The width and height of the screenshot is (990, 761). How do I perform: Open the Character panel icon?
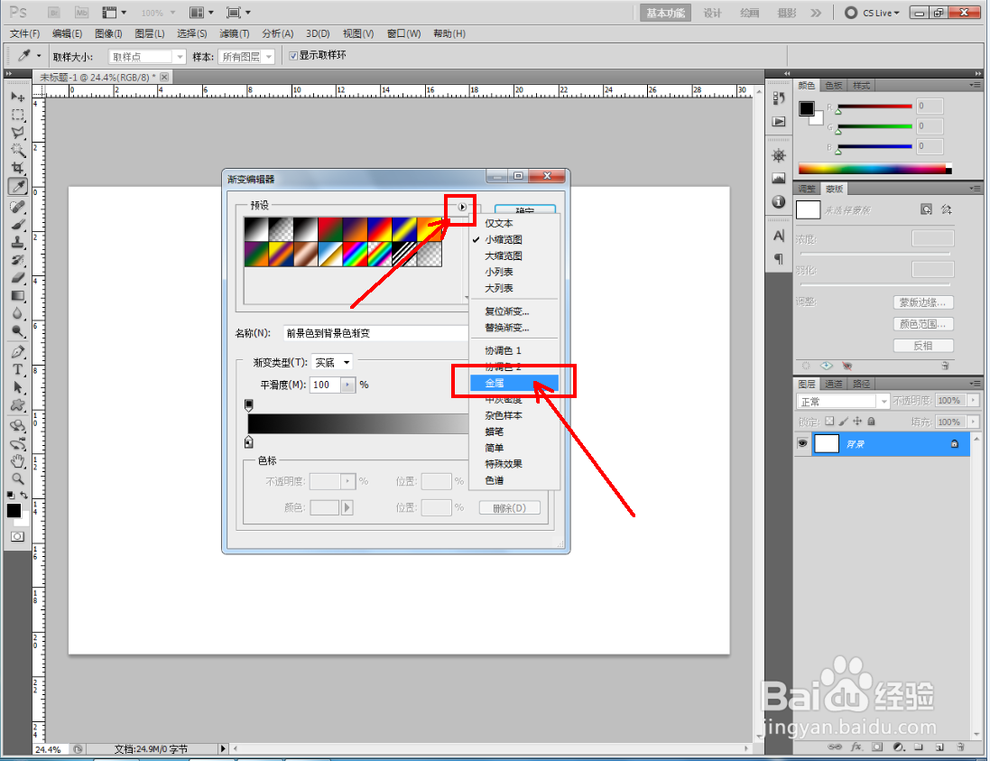(x=779, y=236)
